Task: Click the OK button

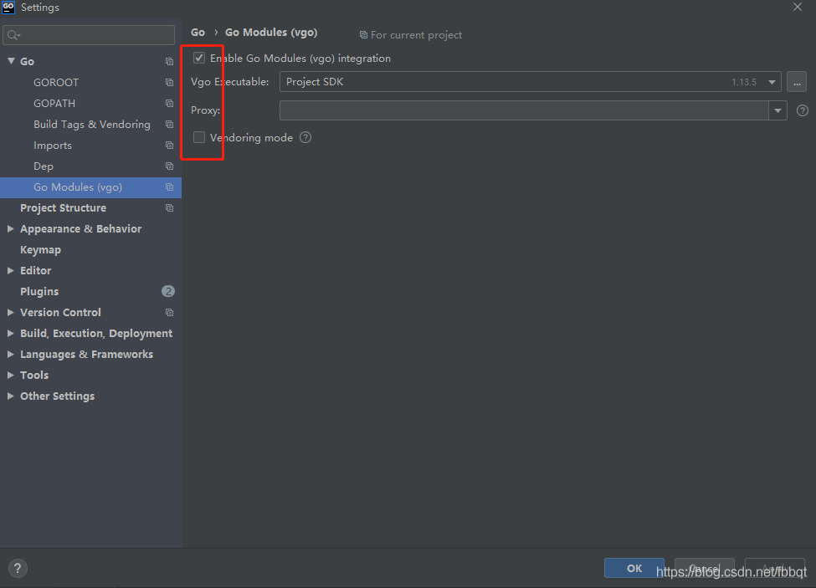Action: click(x=634, y=568)
